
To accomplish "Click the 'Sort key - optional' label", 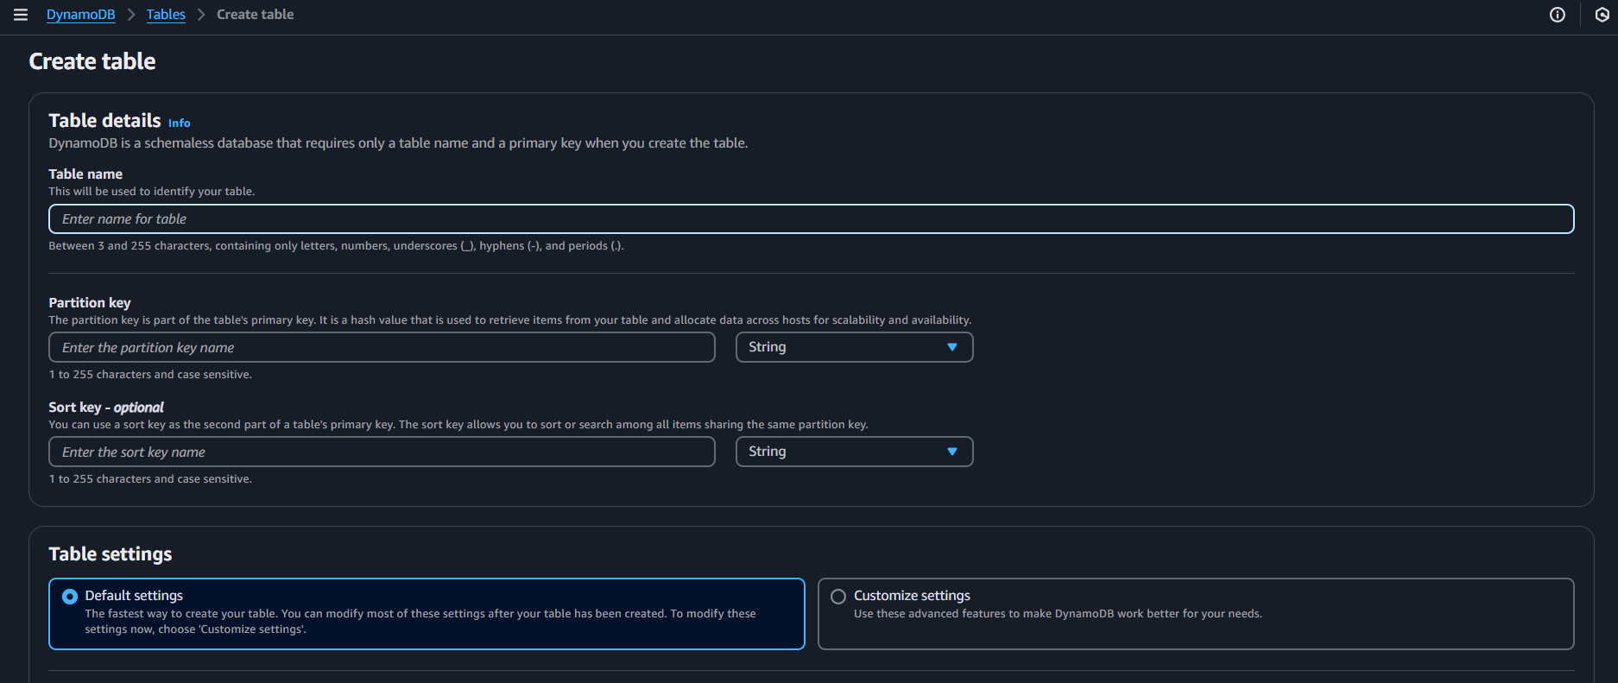I will (x=106, y=408).
